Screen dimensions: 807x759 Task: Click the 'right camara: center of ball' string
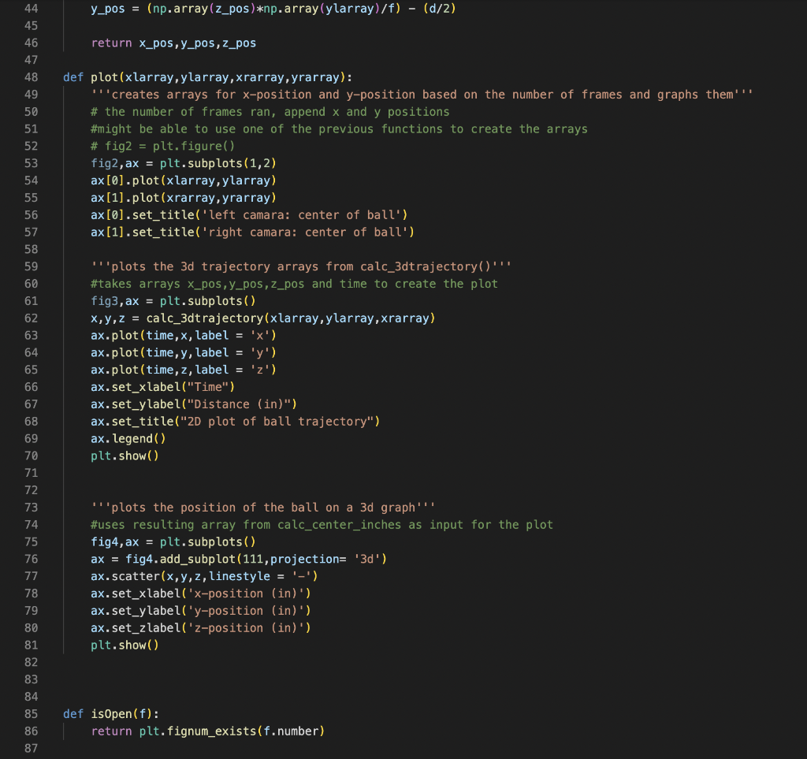[x=305, y=232]
